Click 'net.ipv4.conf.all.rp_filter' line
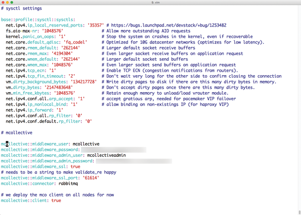301x215 pixels. click(44, 116)
